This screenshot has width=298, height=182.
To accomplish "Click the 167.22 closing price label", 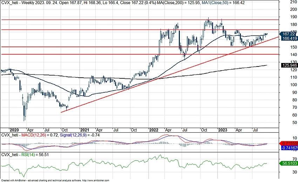I will click(x=290, y=34).
